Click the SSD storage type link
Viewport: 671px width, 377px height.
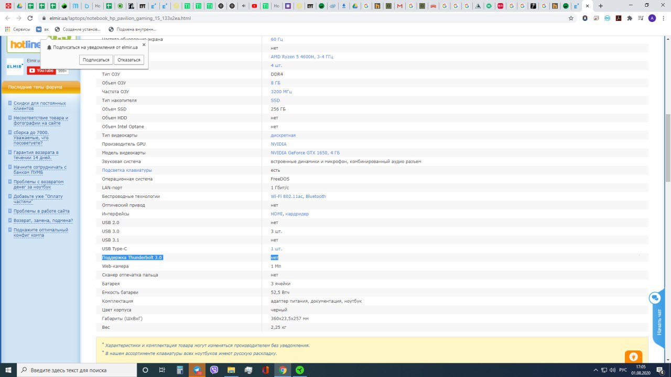tap(275, 101)
